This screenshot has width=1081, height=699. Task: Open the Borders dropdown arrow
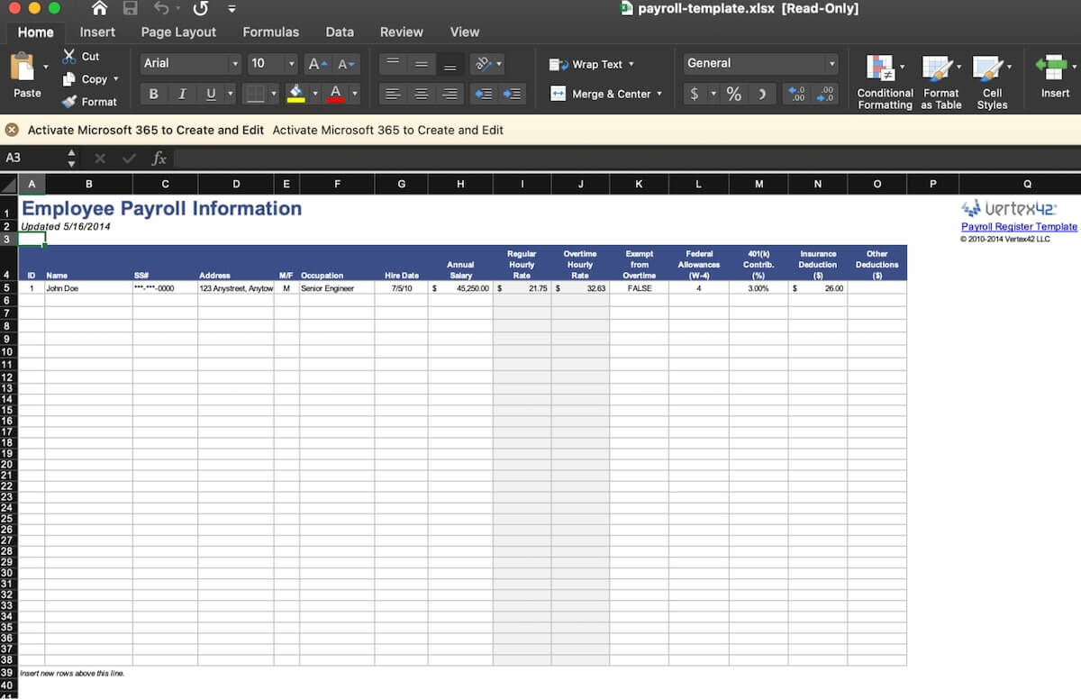(x=274, y=94)
